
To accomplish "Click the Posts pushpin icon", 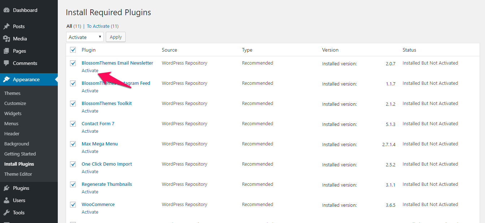I will tap(6, 26).
